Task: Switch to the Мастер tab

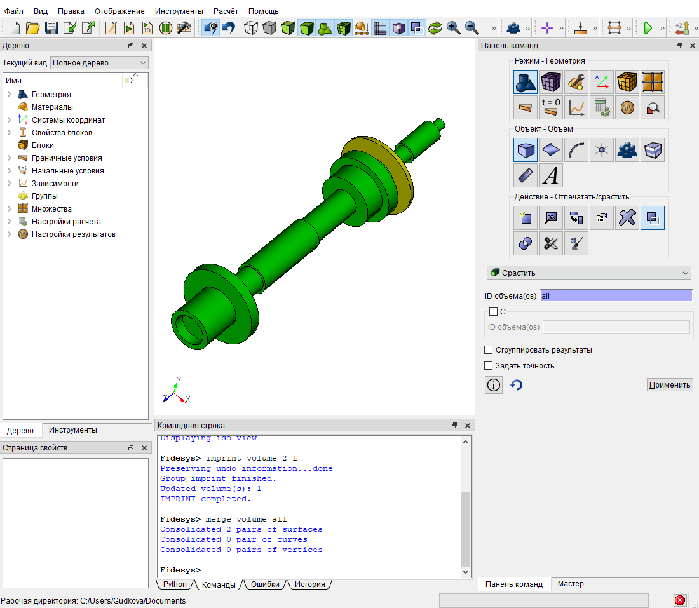Action: [x=570, y=584]
